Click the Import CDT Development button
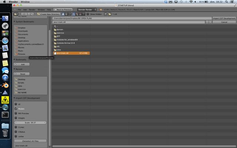Screen dimensions: 237x148 coord(224,18)
